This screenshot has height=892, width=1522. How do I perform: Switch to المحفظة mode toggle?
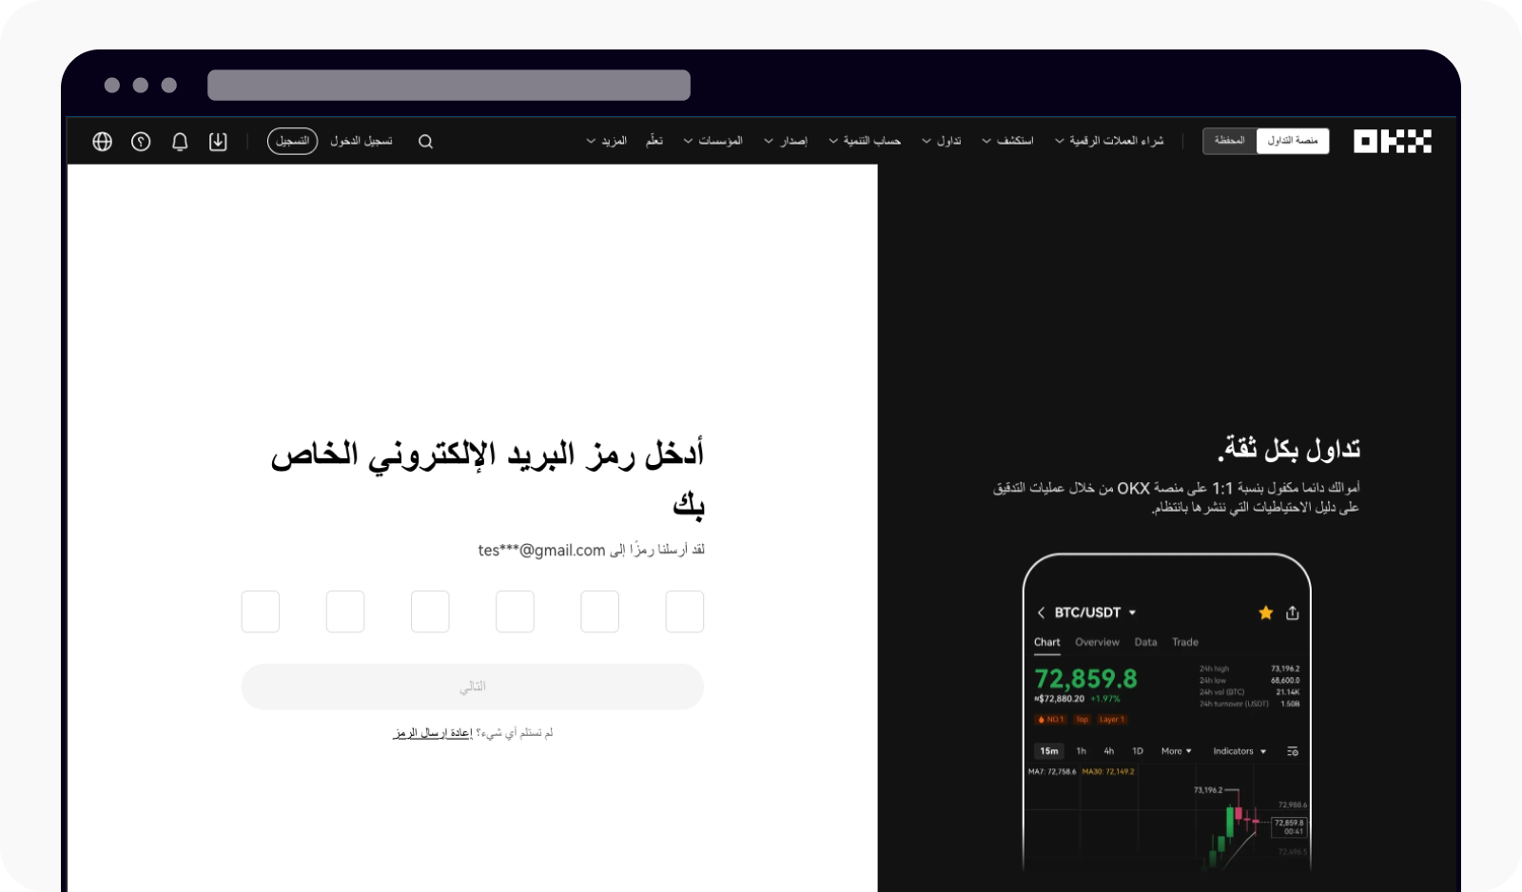pos(1229,140)
